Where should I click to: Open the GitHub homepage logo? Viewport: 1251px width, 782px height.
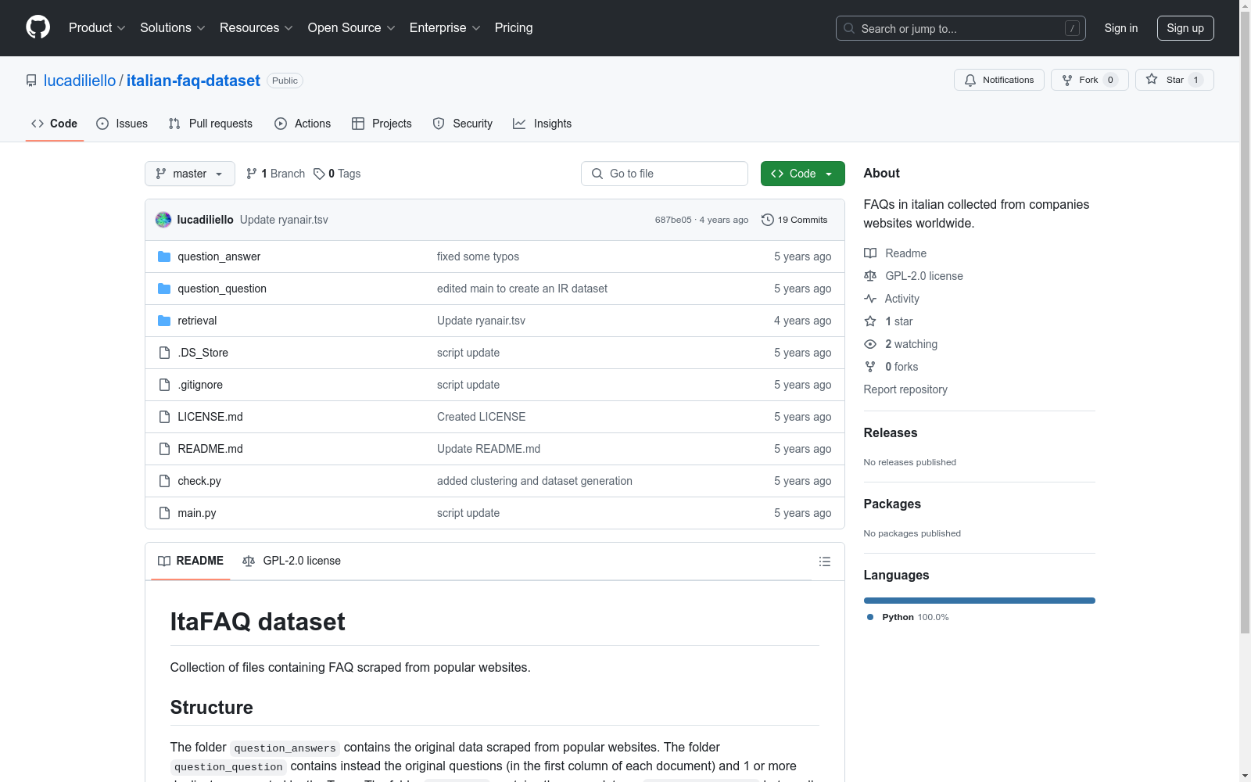38,27
